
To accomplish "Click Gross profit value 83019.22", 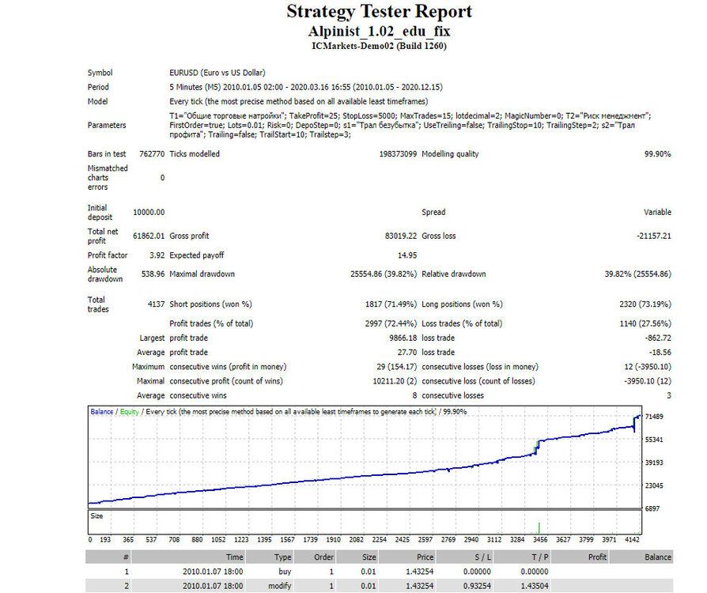I will tap(401, 236).
